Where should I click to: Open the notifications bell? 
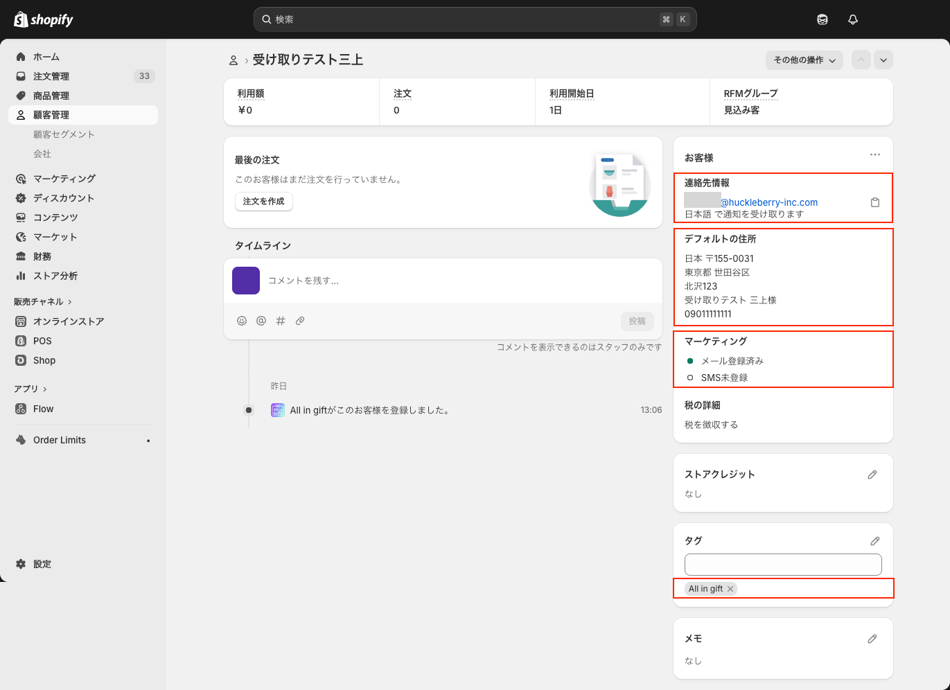[x=853, y=19]
